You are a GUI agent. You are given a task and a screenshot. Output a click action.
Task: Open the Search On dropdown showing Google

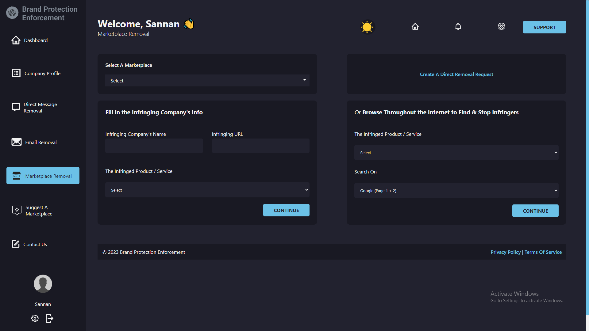point(456,190)
